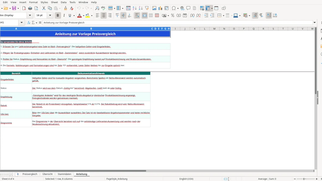Switch to the Stammdaten sheet tab
The width and height of the screenshot is (322, 181).
click(64, 174)
